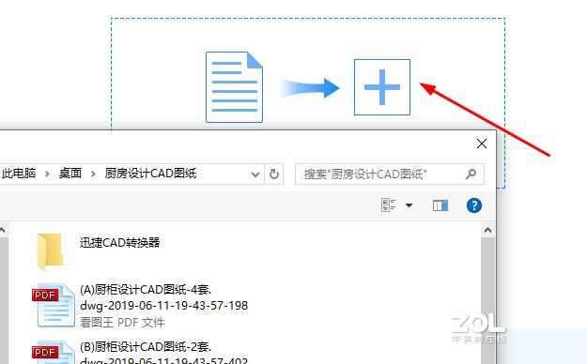Expand chevron after 桌面 breadcrumb
The width and height of the screenshot is (587, 364).
click(93, 174)
